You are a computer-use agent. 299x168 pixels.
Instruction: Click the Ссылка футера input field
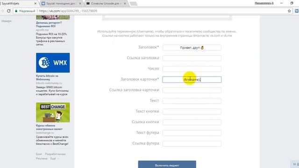pos(192,143)
